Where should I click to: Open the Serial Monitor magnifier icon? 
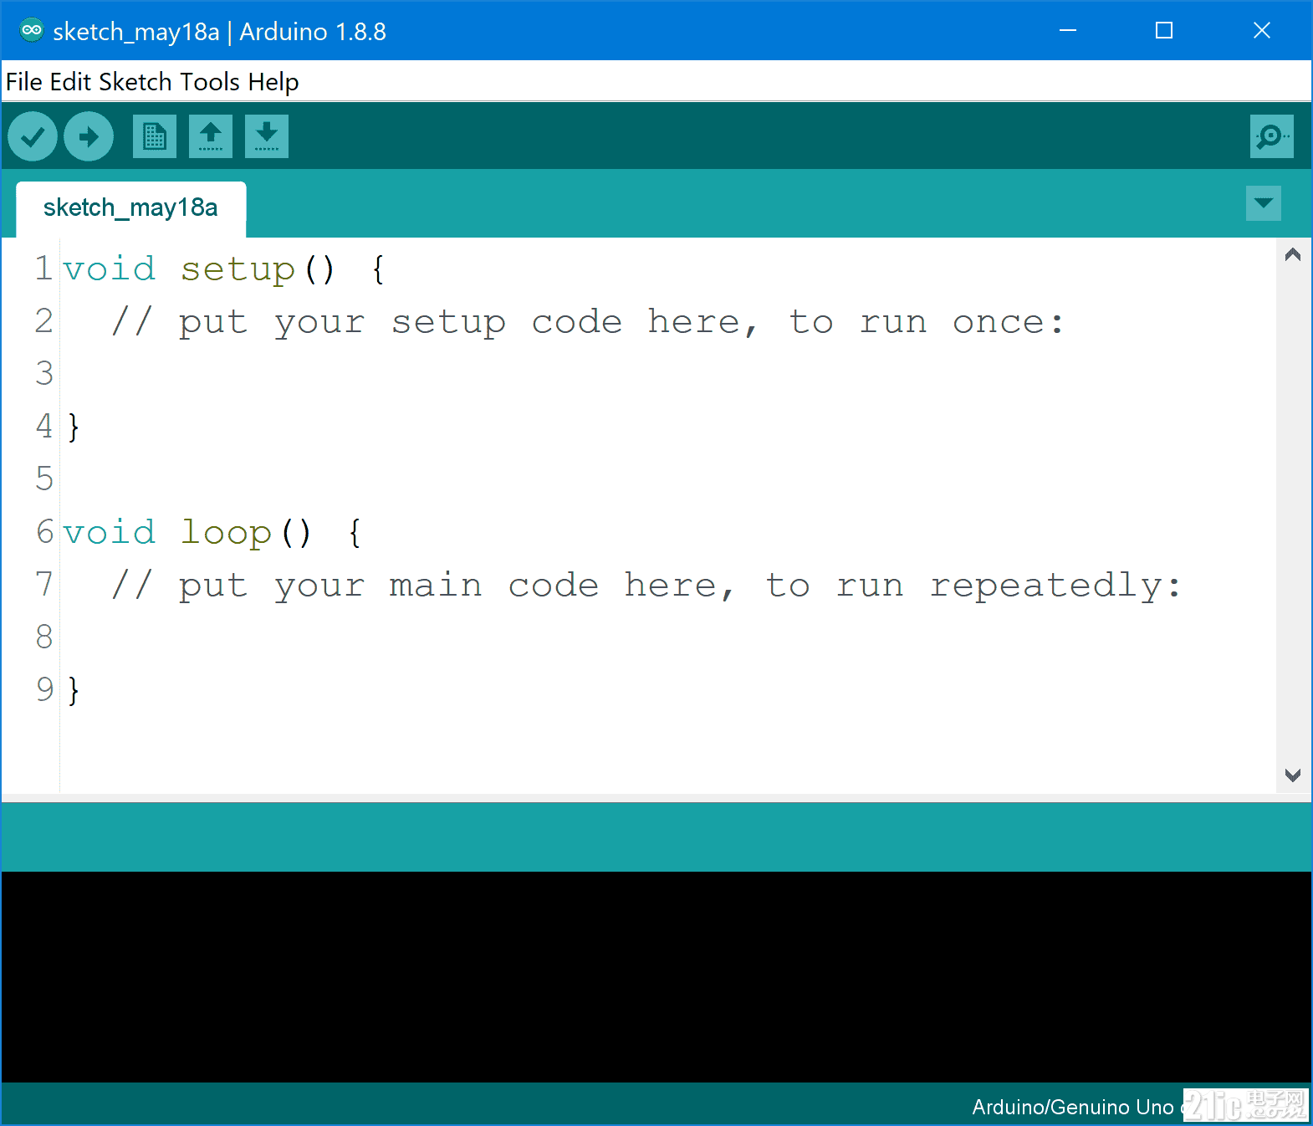pos(1272,136)
